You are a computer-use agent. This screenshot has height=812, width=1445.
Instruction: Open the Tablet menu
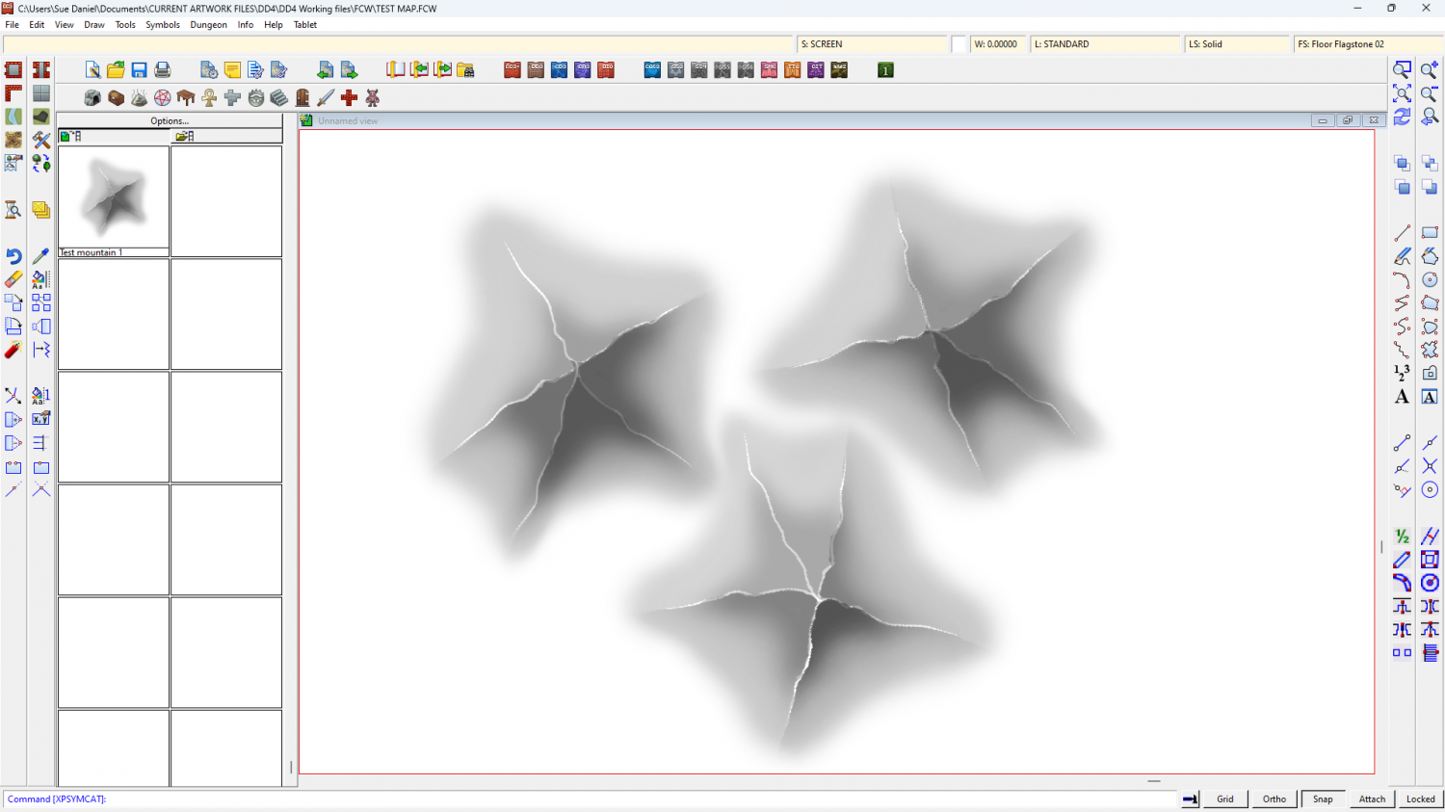click(305, 25)
